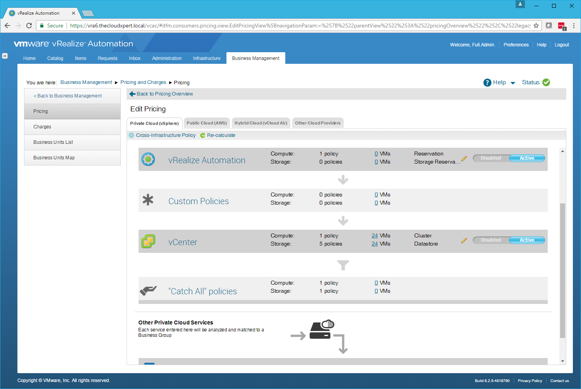Viewport: 581px width, 389px height.
Task: Edit vCenter policy with pencil icon
Action: (x=464, y=240)
